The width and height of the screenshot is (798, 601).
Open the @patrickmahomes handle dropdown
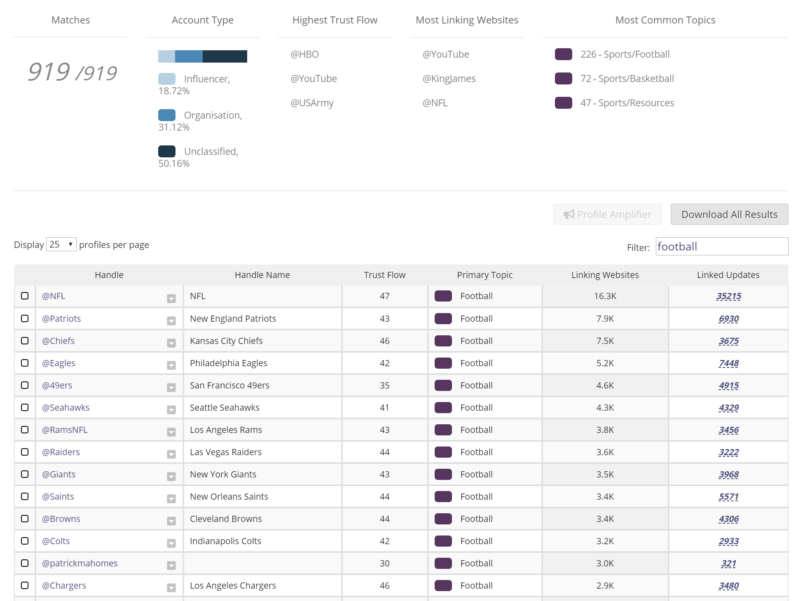point(171,566)
